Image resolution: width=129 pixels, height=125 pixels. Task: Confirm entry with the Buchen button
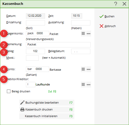pos(107,16)
